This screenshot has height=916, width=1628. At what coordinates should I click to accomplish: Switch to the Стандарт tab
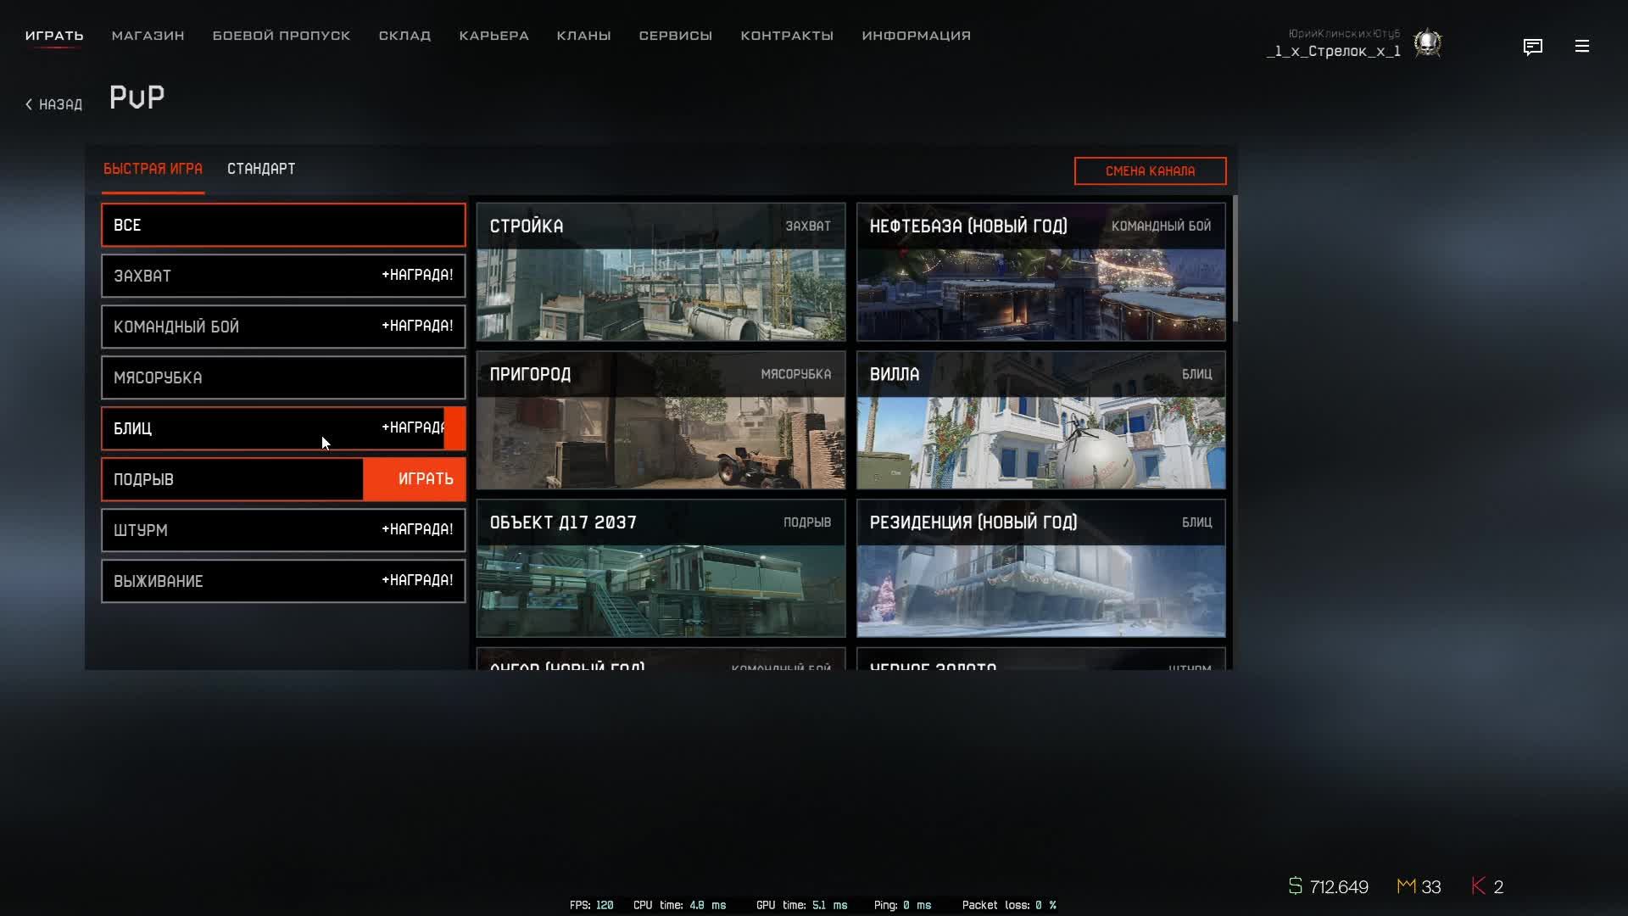pyautogui.click(x=261, y=169)
